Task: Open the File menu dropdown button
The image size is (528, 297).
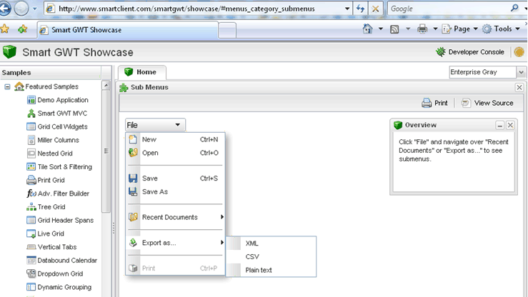Action: coord(155,125)
